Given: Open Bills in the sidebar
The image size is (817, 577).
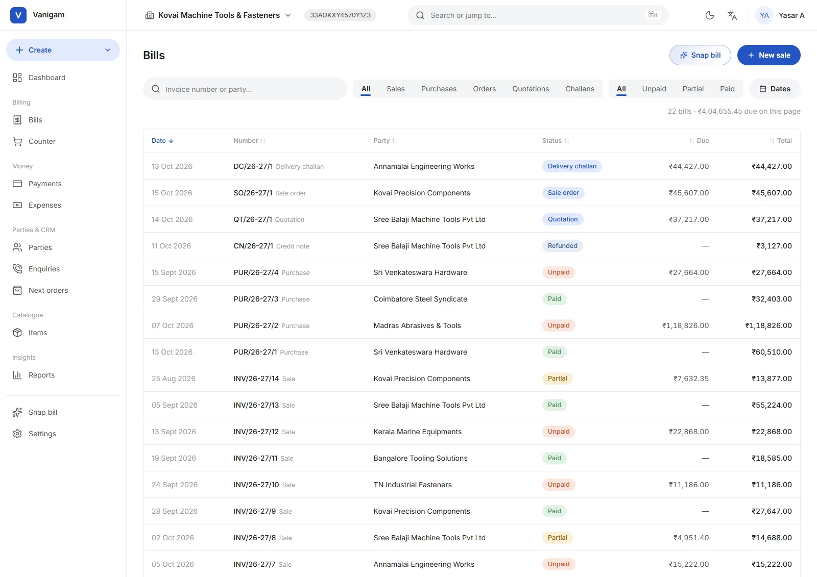Looking at the screenshot, I should (63, 120).
